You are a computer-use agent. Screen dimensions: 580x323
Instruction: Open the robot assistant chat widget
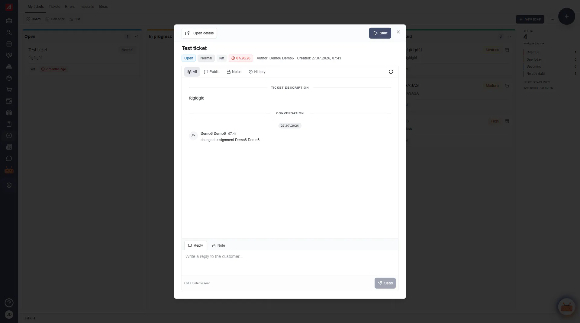click(566, 307)
